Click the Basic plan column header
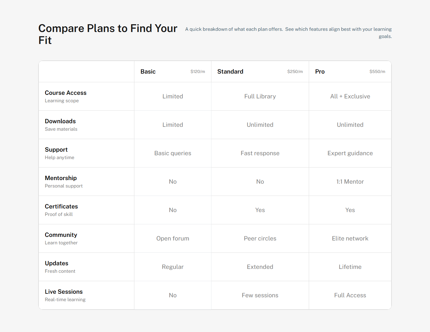Image resolution: width=430 pixels, height=332 pixels. point(148,71)
